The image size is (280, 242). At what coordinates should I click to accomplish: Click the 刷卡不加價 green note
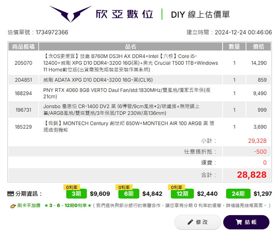(x=29, y=205)
